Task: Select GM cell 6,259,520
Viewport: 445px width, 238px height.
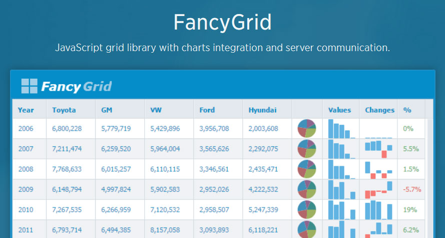Action: click(120, 149)
